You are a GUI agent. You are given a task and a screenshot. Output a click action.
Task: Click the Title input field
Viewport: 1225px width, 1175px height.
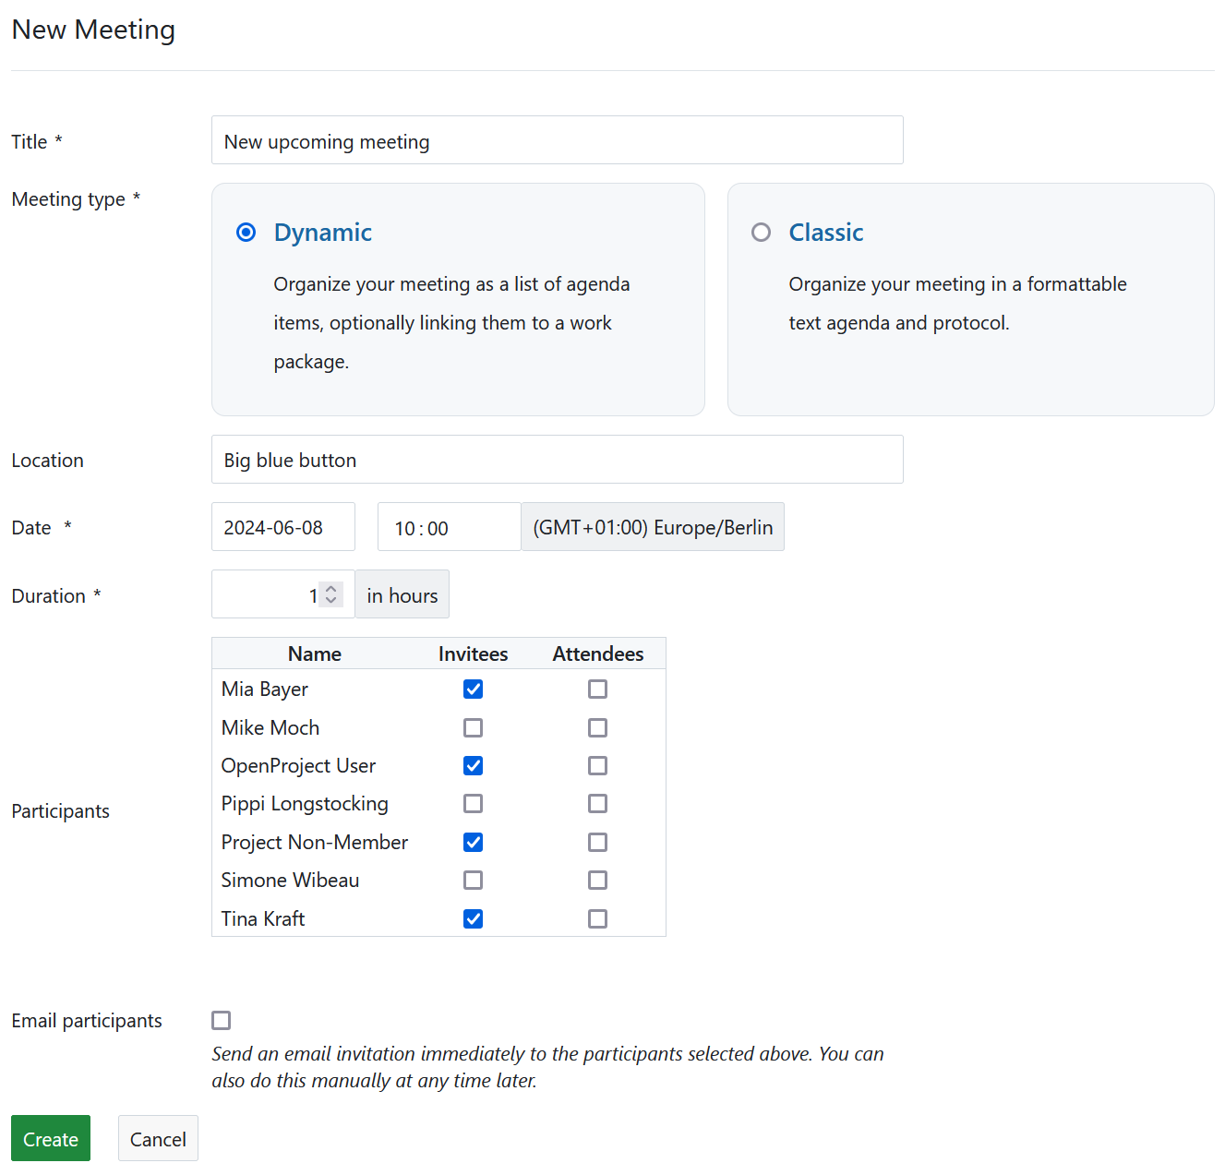pos(557,141)
